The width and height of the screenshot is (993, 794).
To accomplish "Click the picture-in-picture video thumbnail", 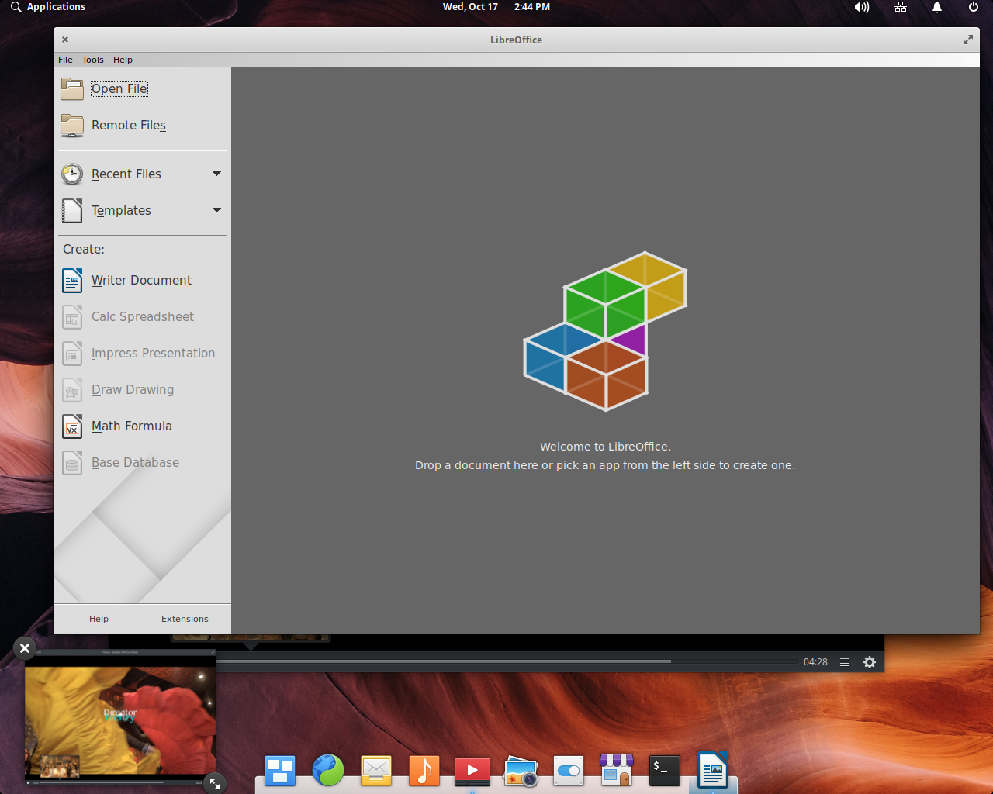I will click(120, 717).
